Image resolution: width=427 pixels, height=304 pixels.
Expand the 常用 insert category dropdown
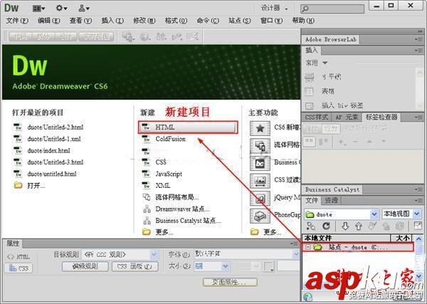317,63
